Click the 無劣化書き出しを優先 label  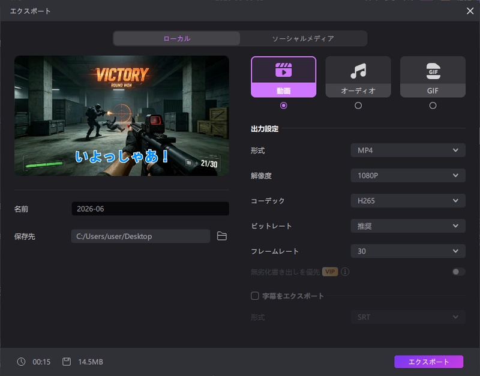[x=285, y=272]
